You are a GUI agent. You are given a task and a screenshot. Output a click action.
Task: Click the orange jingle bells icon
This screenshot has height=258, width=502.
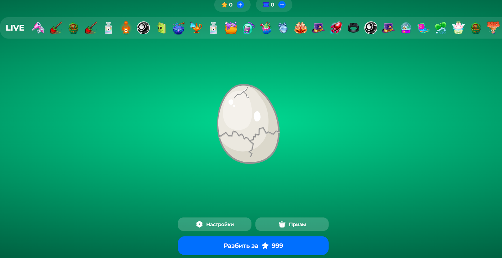tap(301, 28)
